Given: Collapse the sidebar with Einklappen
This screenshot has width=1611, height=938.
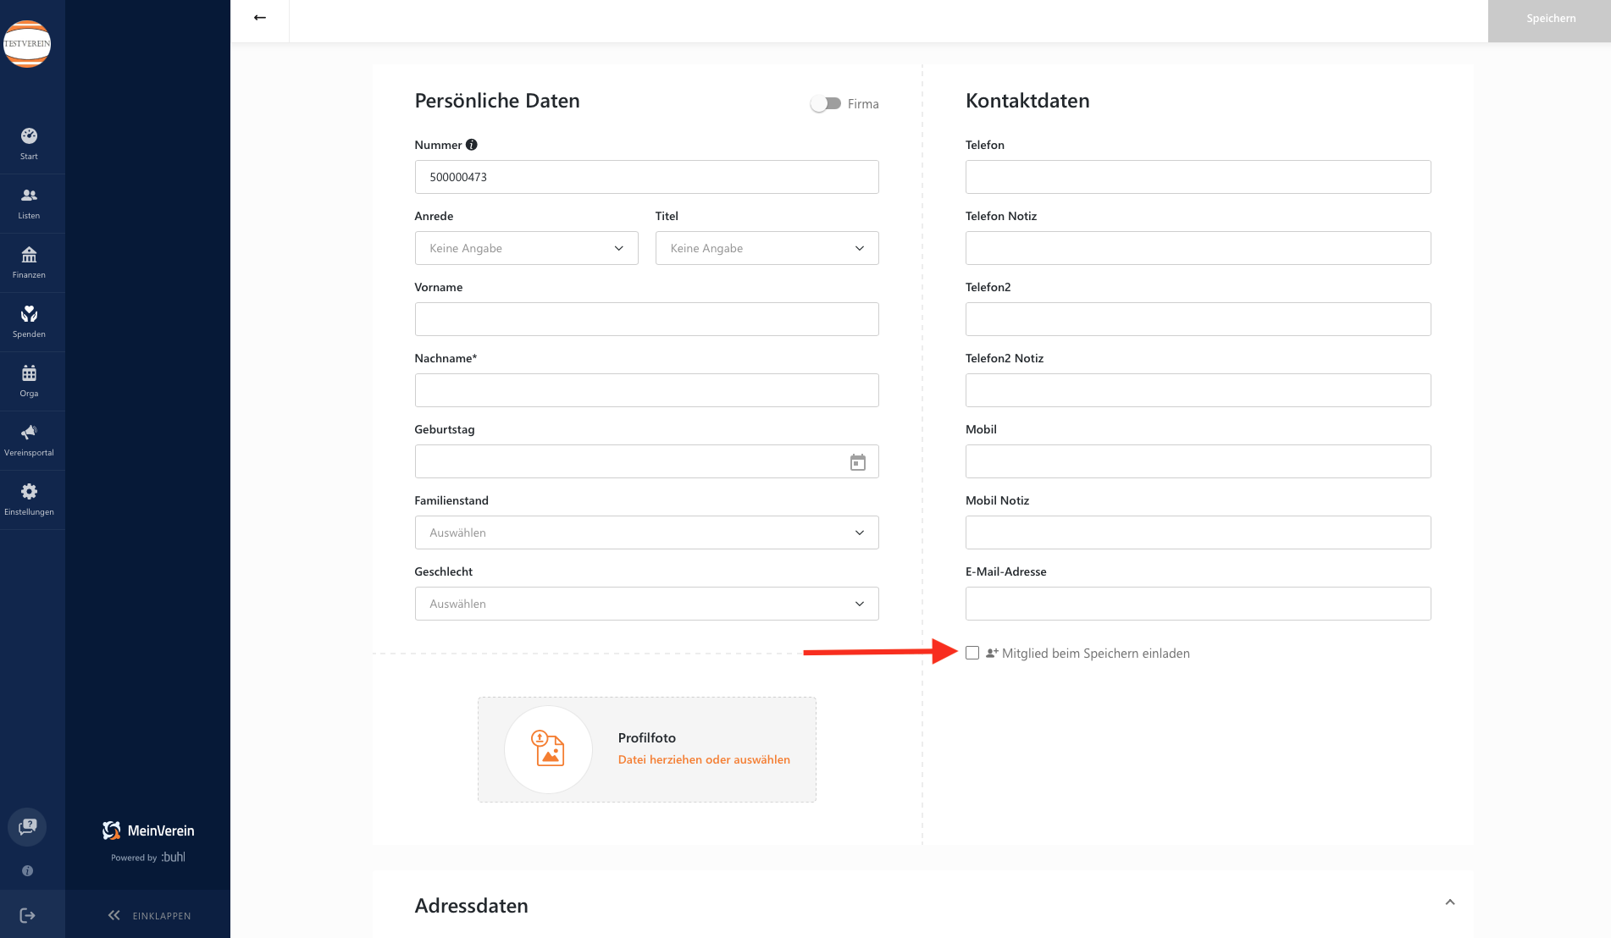Looking at the screenshot, I should click(150, 915).
